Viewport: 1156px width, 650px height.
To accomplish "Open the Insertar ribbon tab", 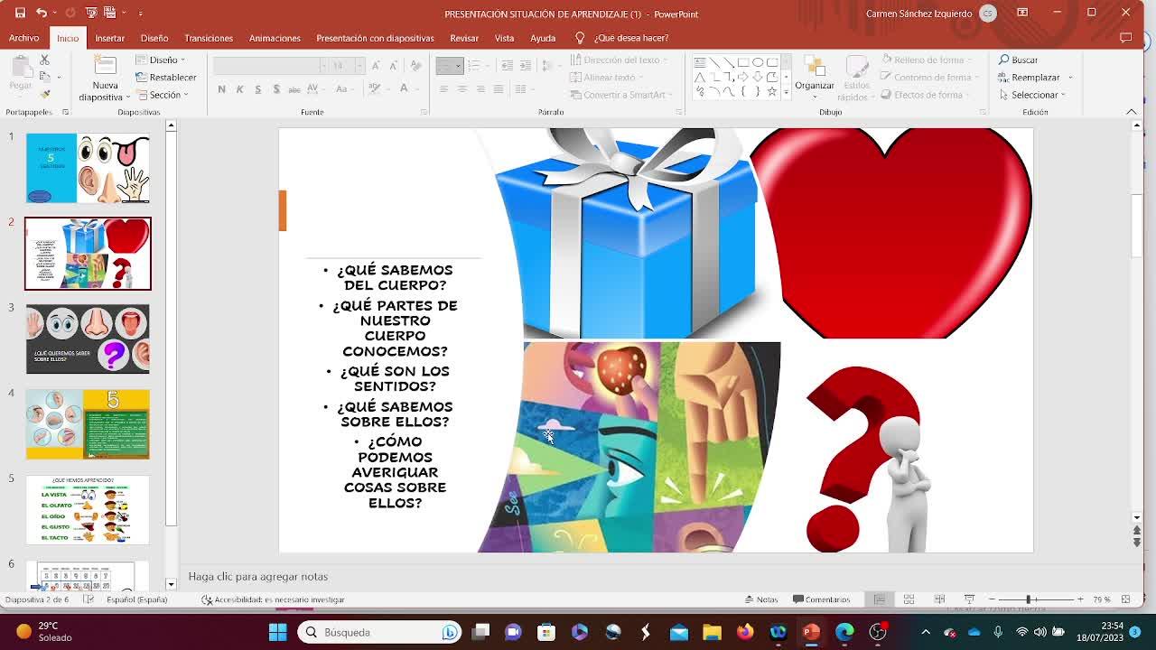I will pyautogui.click(x=109, y=38).
